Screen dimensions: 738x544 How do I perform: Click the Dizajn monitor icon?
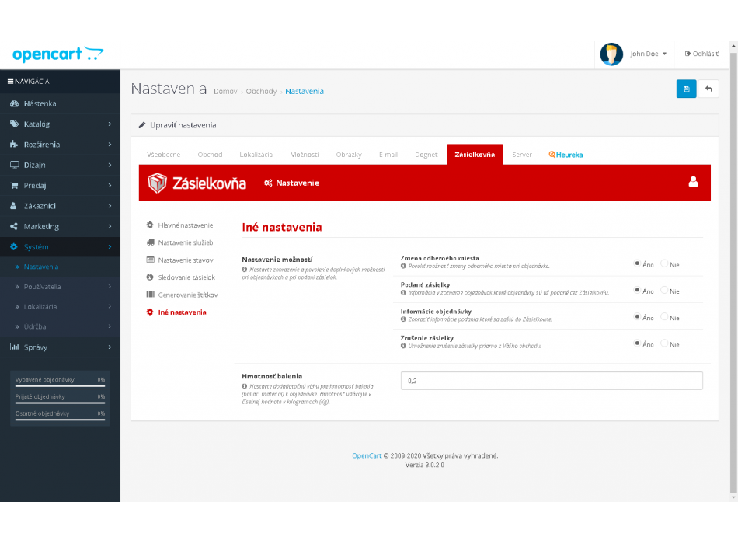14,165
